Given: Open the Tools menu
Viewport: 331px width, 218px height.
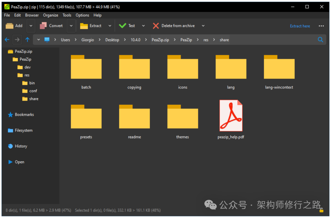Looking at the screenshot, I should coord(67,15).
